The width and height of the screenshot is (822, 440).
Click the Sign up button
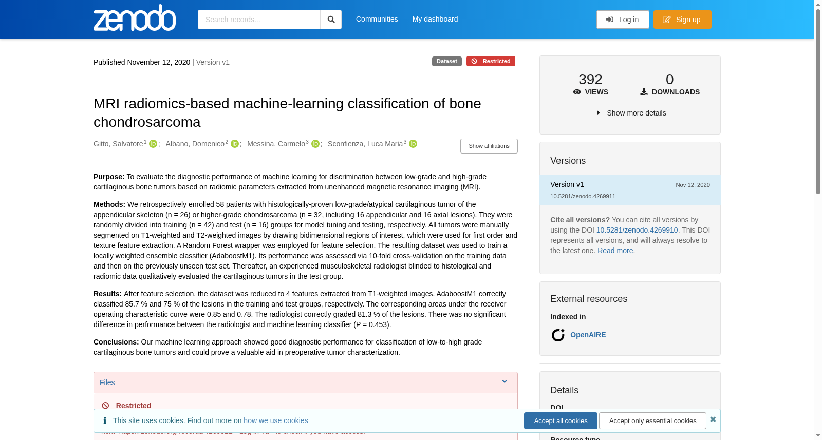(682, 20)
